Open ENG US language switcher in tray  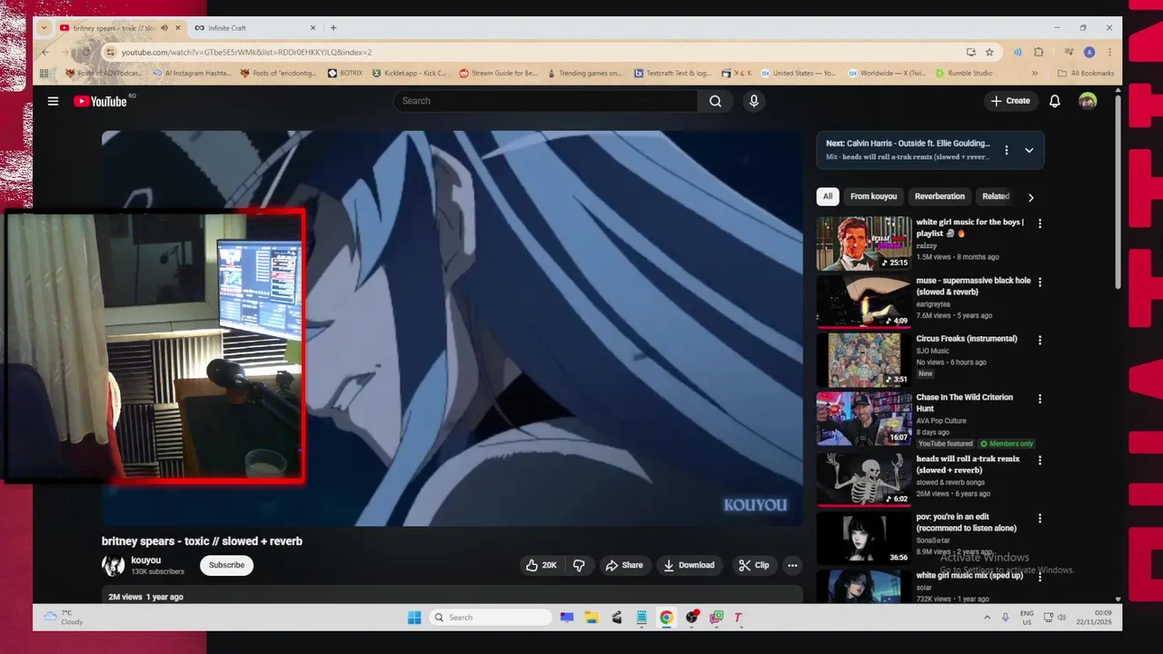[1027, 618]
